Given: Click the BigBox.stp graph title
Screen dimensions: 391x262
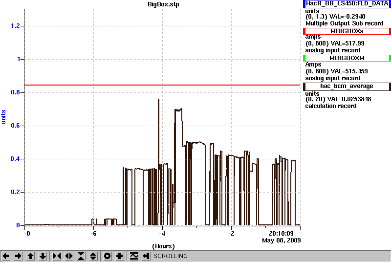Looking at the screenshot, I should pyautogui.click(x=163, y=4).
